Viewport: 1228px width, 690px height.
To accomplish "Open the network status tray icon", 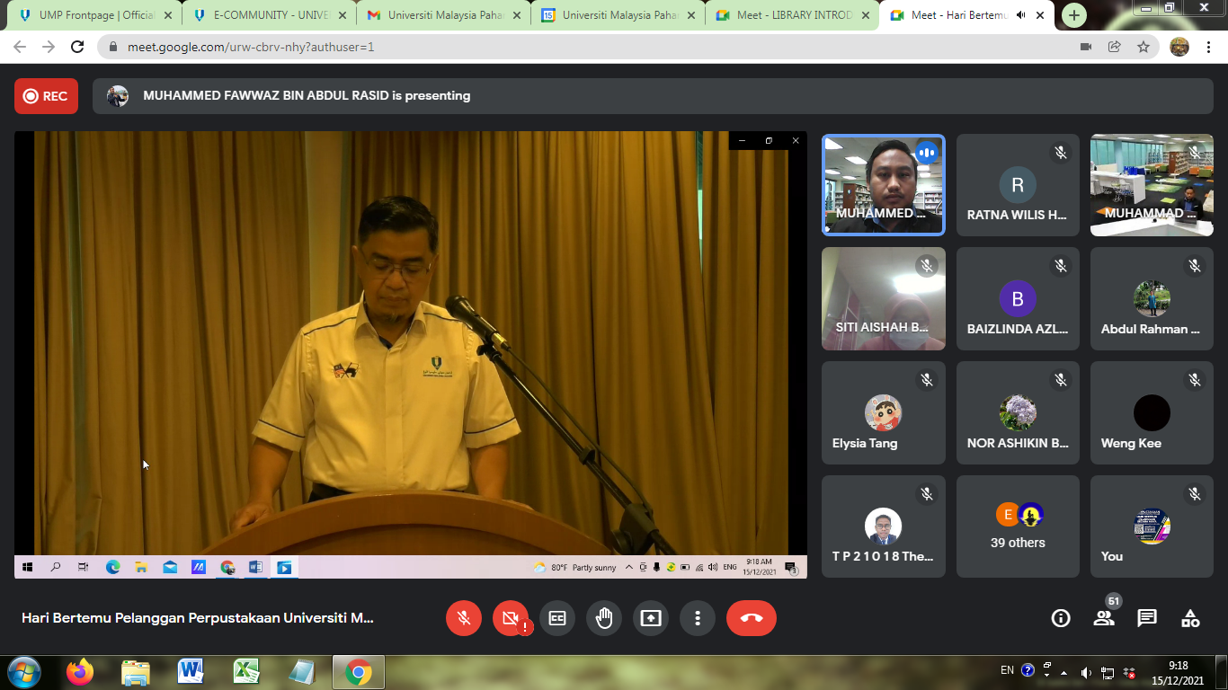I will pos(1108,673).
